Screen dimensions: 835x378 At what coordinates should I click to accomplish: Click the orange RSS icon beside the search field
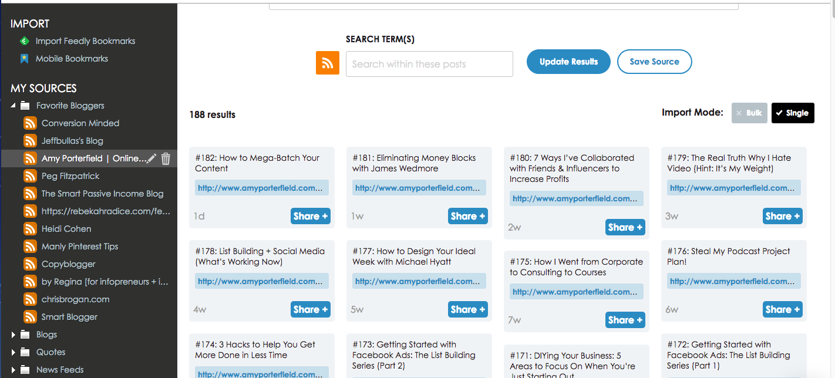click(328, 63)
